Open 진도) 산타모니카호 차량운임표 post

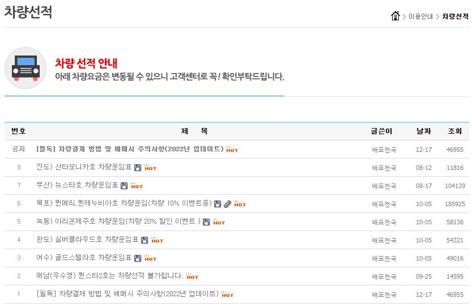point(84,167)
